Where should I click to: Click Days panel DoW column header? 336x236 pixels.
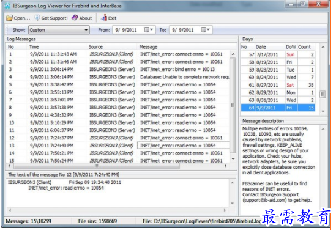pos(291,47)
